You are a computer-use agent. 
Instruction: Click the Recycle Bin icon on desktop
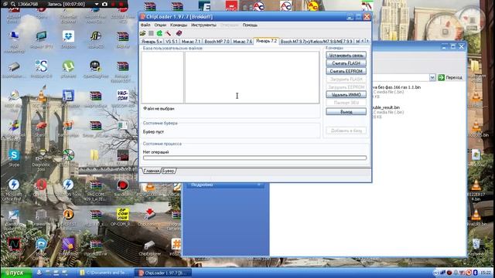pyautogui.click(x=476, y=247)
